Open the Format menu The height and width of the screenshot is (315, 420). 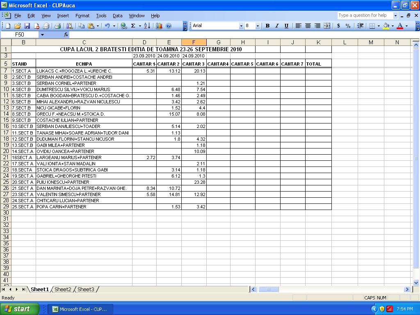click(x=82, y=16)
